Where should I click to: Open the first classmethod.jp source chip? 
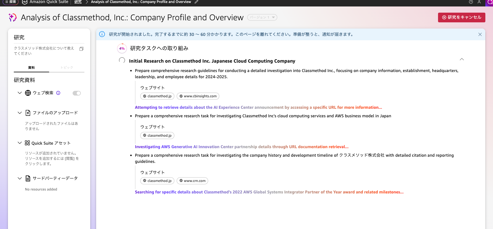tap(157, 96)
